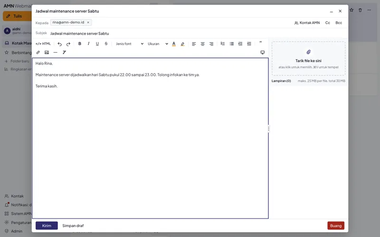Open the Ukuran size dropdown
Viewport: 380px width, 237px height.
[158, 44]
